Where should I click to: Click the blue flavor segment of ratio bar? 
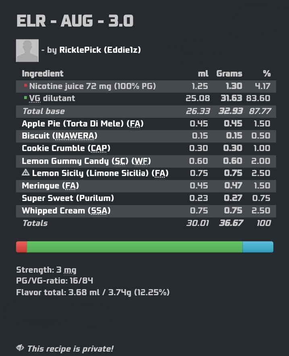(258, 247)
